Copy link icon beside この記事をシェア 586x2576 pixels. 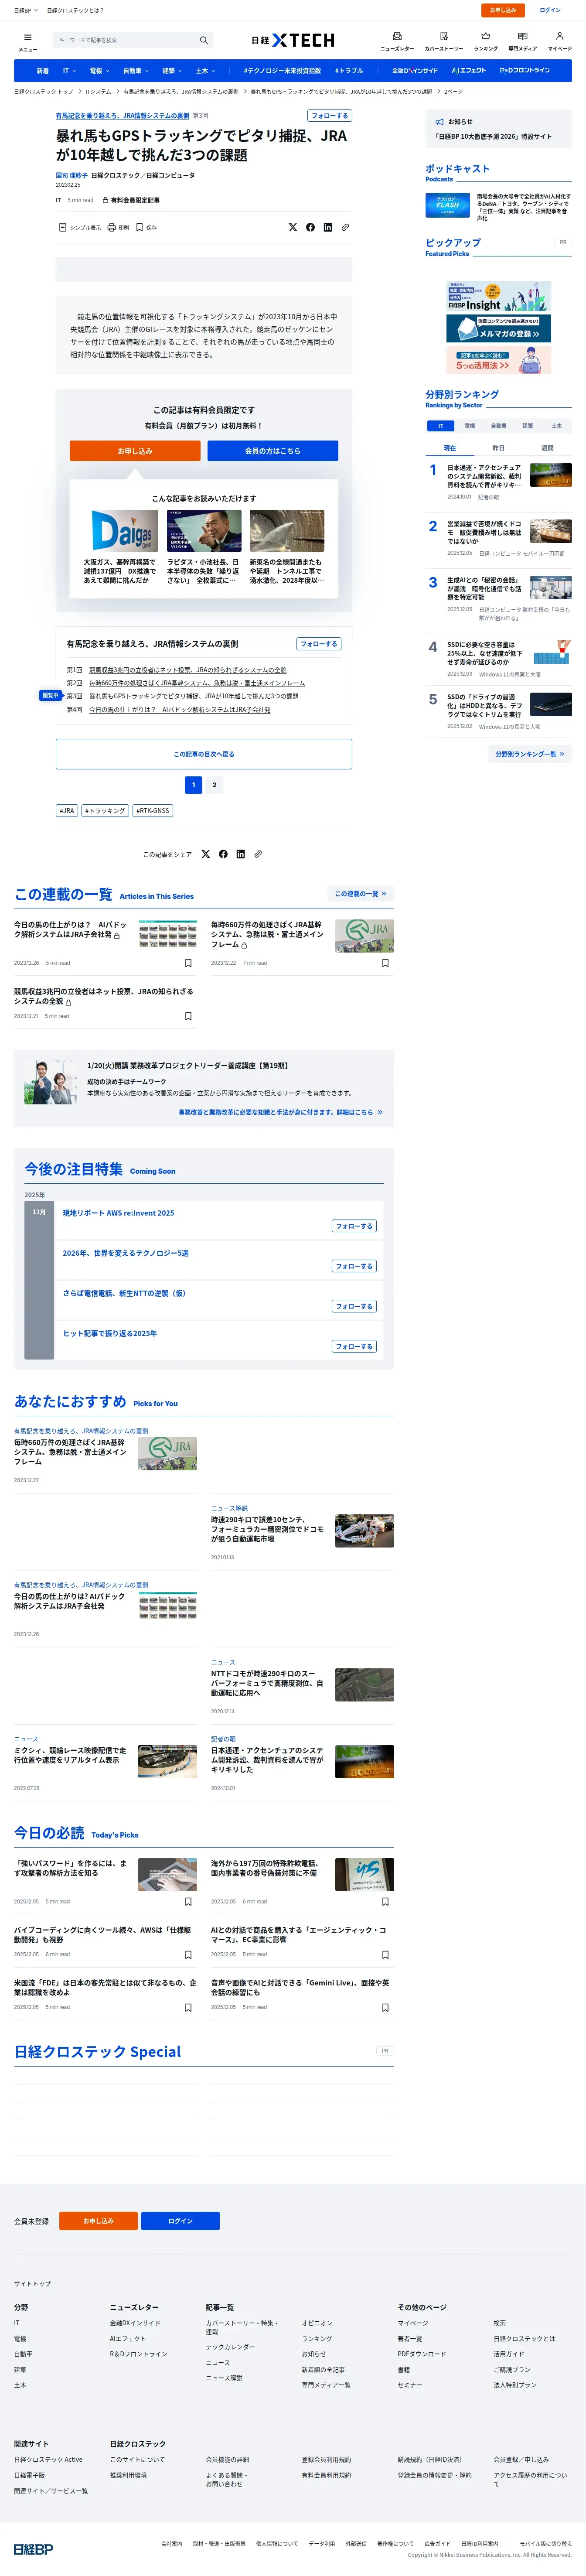[258, 854]
